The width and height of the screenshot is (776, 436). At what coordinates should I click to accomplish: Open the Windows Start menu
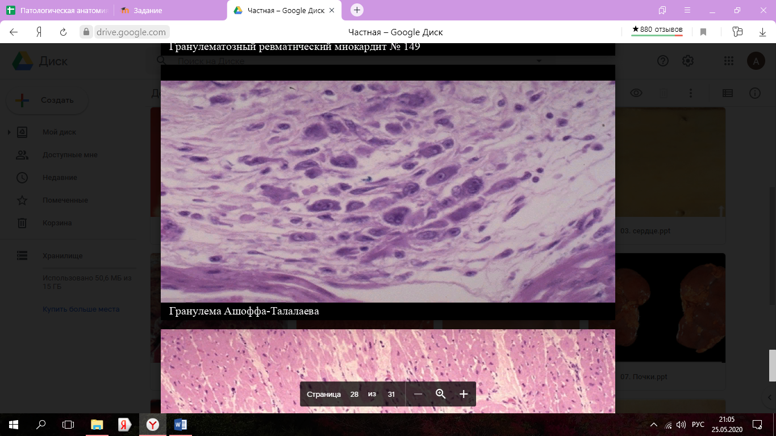[x=14, y=424]
